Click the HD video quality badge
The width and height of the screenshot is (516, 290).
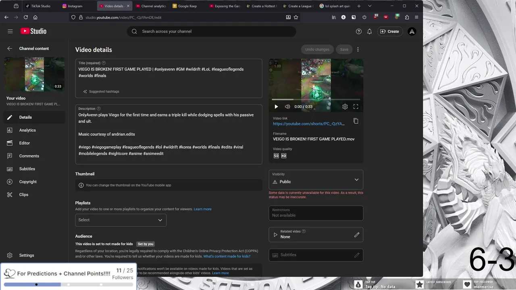[x=284, y=156]
